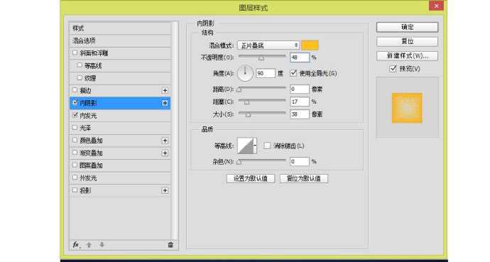Toggle 使用全局光 checkbox
490x262 pixels.
(293, 73)
